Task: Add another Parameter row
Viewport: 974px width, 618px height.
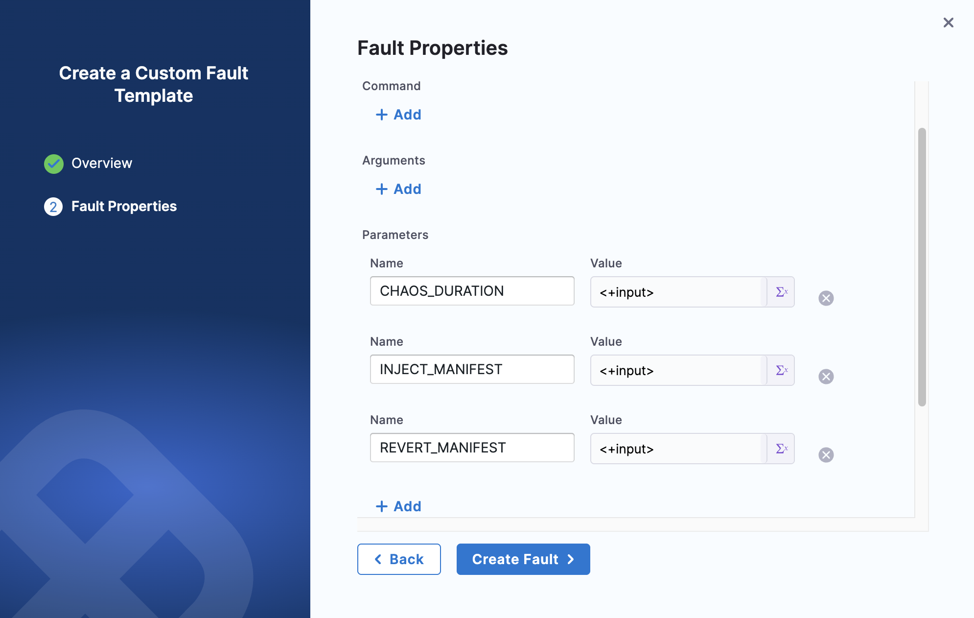Action: pyautogui.click(x=398, y=506)
